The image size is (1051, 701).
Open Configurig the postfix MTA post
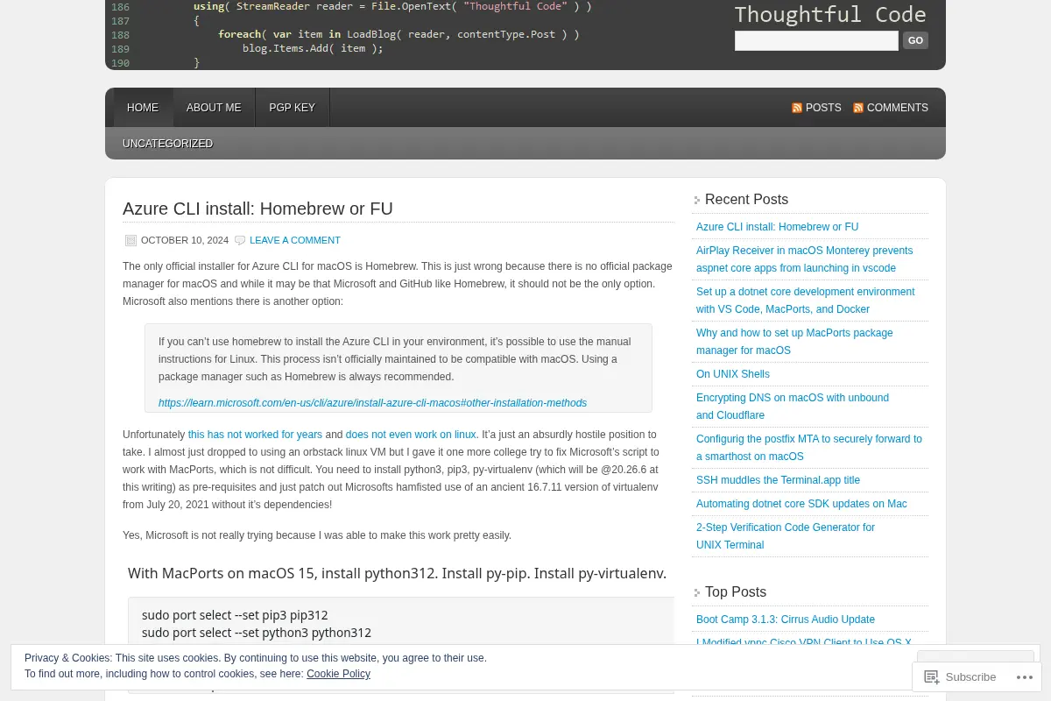point(809,448)
